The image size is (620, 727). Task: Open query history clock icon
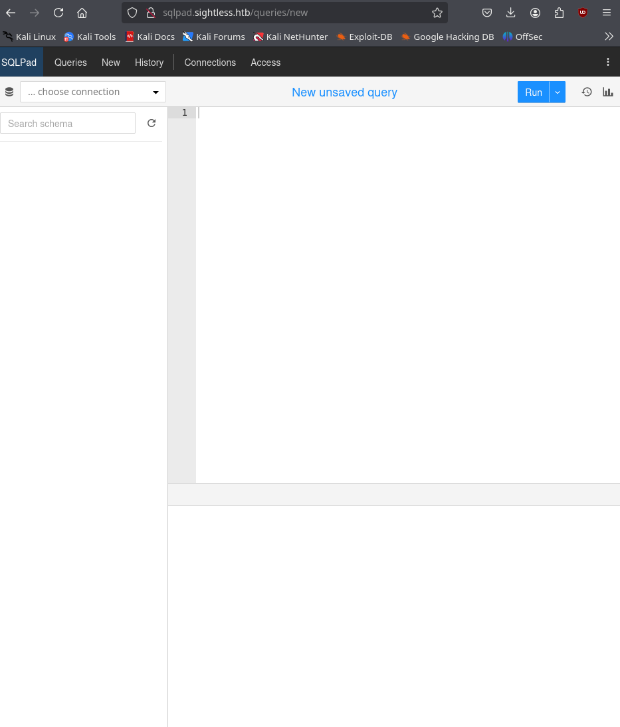(587, 92)
